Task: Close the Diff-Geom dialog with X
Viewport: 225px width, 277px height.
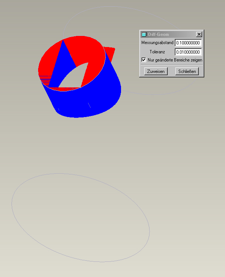Action: pos(199,34)
